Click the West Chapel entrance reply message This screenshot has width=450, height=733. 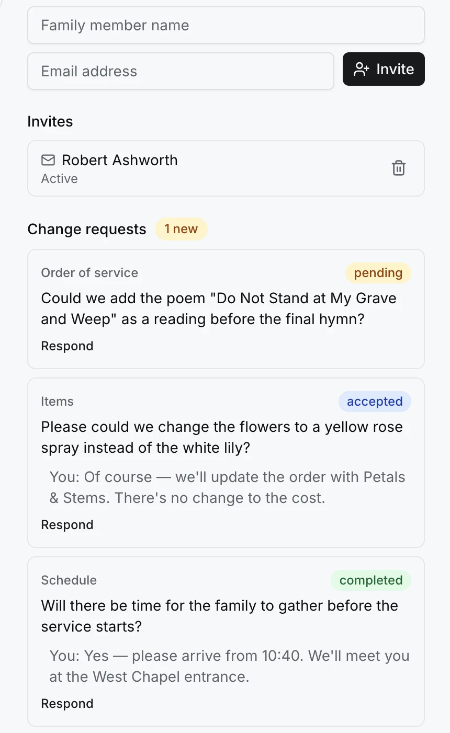point(229,666)
